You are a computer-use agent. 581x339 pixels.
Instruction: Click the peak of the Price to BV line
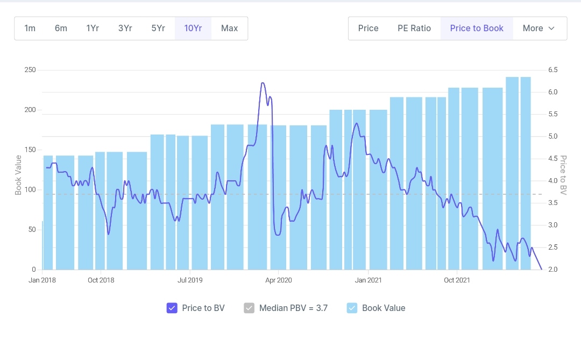pos(263,83)
